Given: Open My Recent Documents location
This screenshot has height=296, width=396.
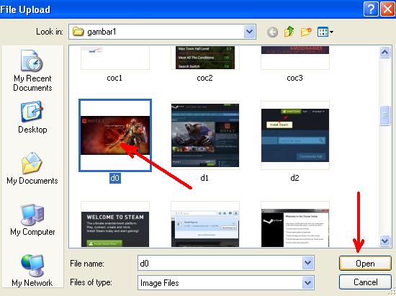Looking at the screenshot, I should [x=32, y=71].
